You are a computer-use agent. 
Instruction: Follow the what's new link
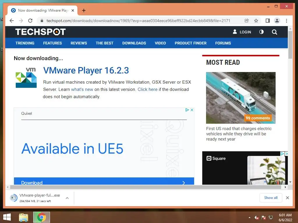82,89
